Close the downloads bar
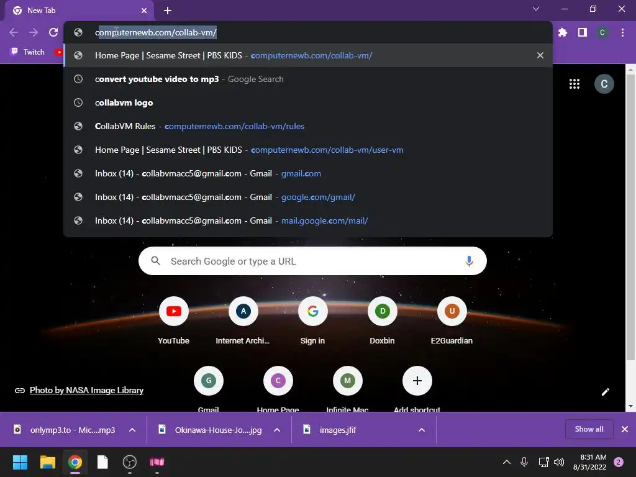This screenshot has width=636, height=477. click(x=625, y=429)
